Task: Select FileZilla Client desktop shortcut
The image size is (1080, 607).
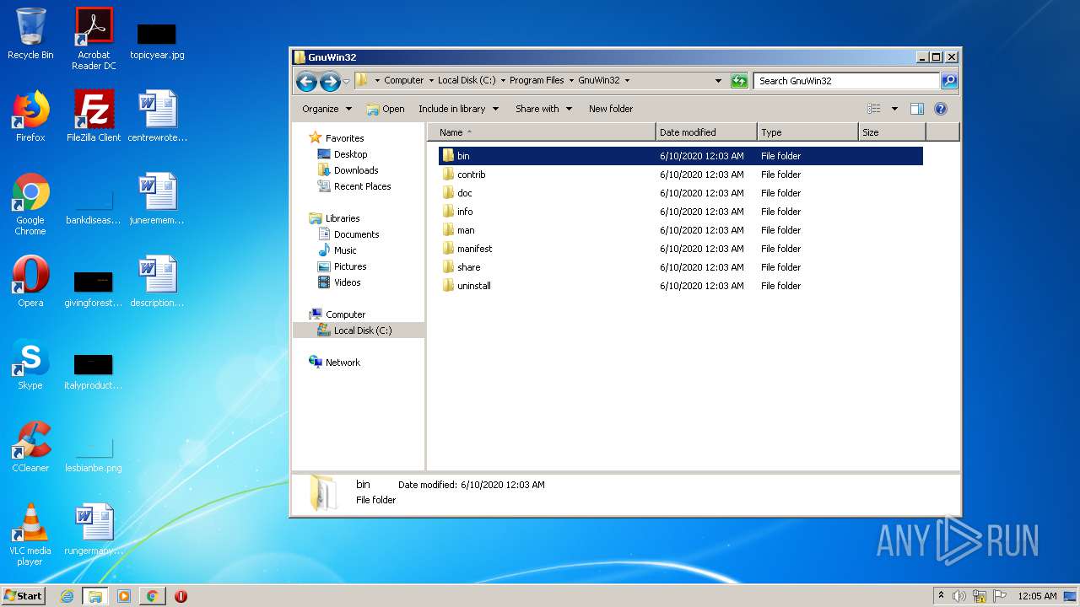Action: click(x=94, y=116)
